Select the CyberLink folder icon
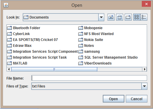153x109 pixels. (x=9, y=34)
